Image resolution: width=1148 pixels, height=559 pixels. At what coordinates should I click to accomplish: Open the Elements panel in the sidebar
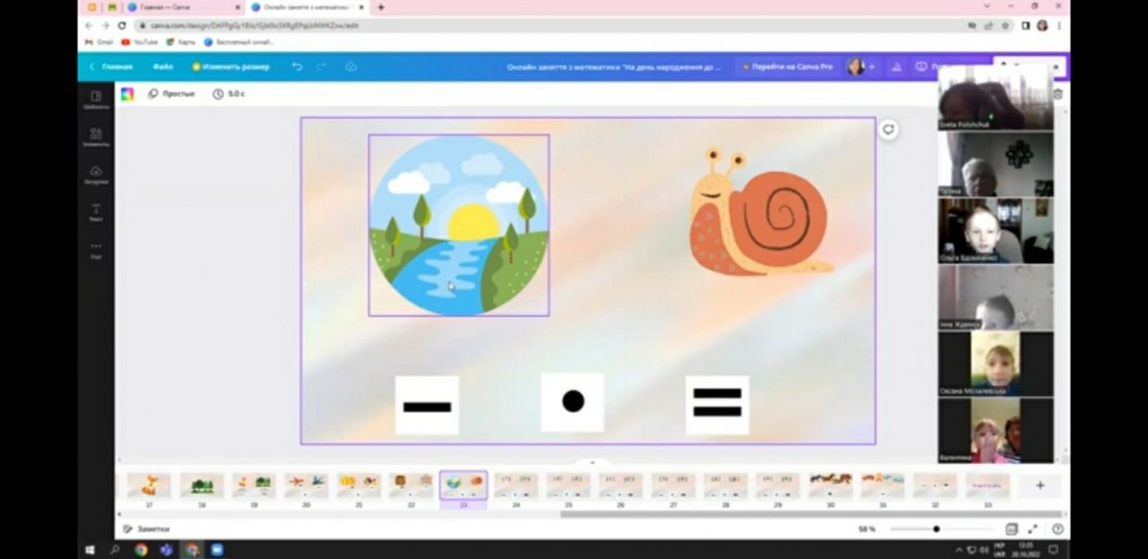pos(96,137)
